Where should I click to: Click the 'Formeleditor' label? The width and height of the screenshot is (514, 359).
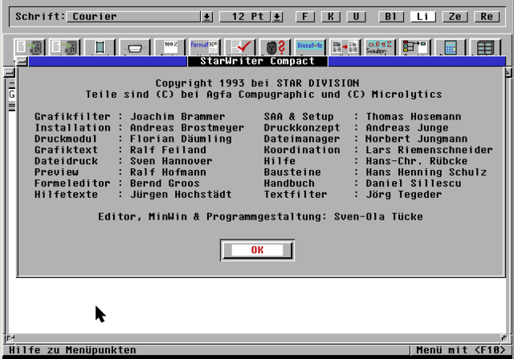pos(72,184)
